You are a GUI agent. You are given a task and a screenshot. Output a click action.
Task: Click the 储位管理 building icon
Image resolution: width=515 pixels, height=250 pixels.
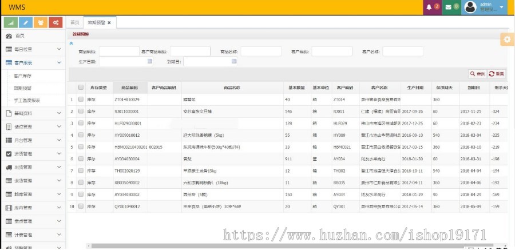click(x=9, y=127)
